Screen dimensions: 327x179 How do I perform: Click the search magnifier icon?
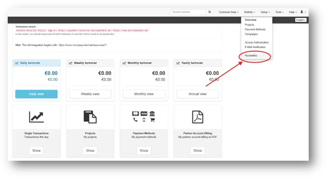[210, 12]
